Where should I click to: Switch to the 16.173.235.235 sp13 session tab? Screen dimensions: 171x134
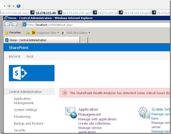coord(75,13)
